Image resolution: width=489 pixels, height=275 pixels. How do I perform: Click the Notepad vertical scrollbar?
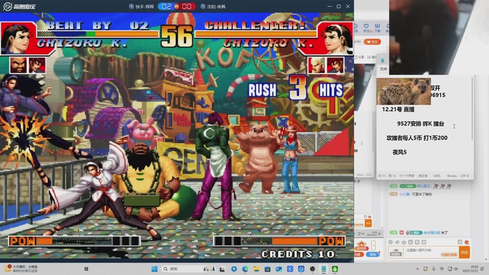pos(472,109)
